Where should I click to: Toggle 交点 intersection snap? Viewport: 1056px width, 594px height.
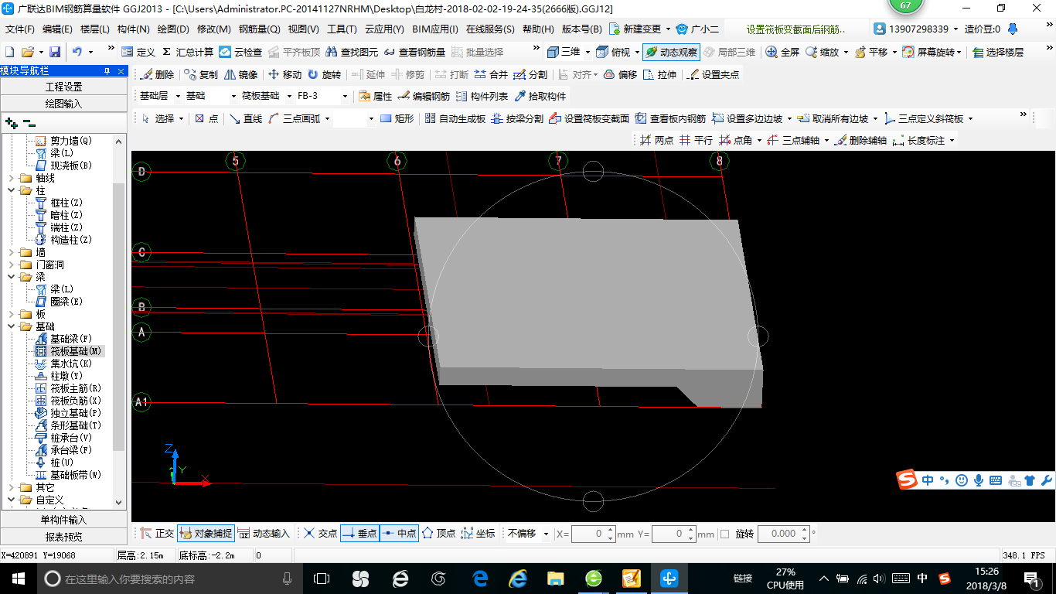[x=321, y=534]
